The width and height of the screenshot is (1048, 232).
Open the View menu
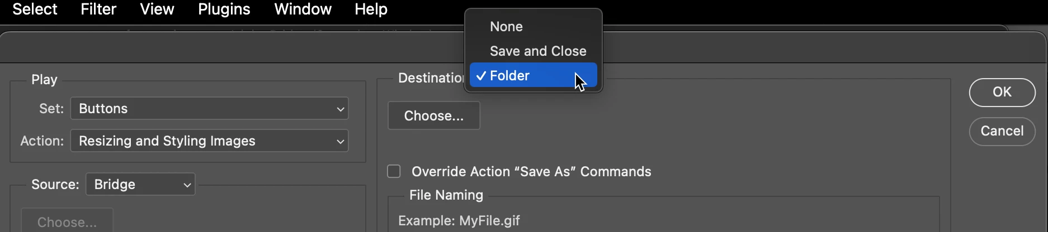[x=157, y=9]
